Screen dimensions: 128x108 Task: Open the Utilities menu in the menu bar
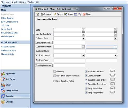click(x=22, y=2)
